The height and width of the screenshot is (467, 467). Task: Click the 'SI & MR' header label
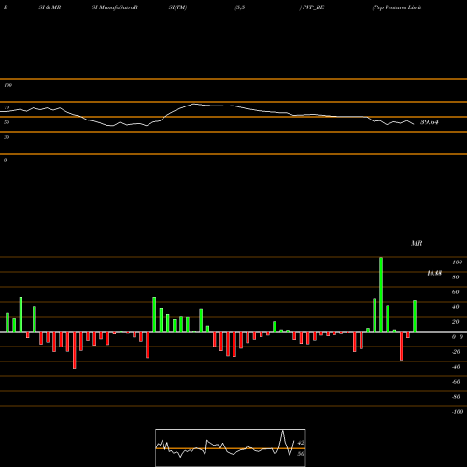click(x=50, y=7)
